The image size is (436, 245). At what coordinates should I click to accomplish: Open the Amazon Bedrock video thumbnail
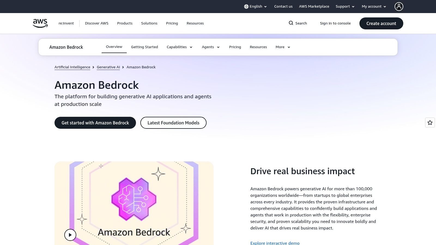(134, 203)
